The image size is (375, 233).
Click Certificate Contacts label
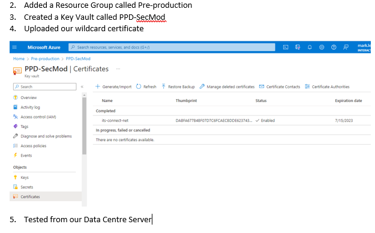pos(283,86)
